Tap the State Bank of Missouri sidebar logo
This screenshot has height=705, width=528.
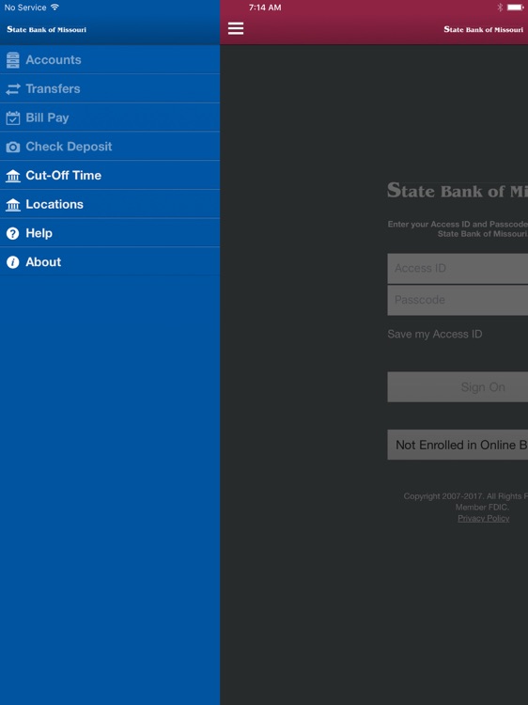(x=46, y=29)
